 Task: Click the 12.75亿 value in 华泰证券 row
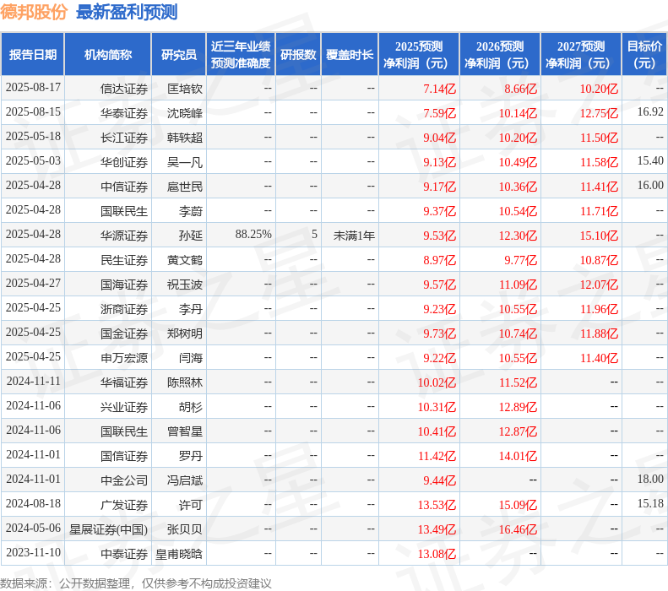pos(599,113)
